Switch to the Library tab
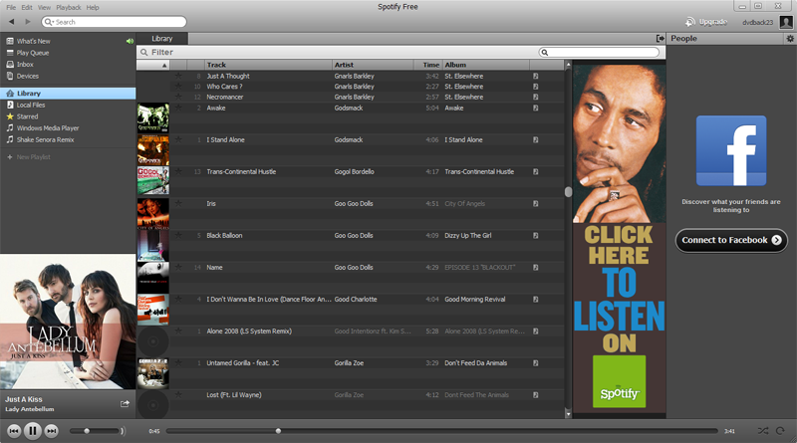The width and height of the screenshot is (797, 443). click(x=162, y=39)
